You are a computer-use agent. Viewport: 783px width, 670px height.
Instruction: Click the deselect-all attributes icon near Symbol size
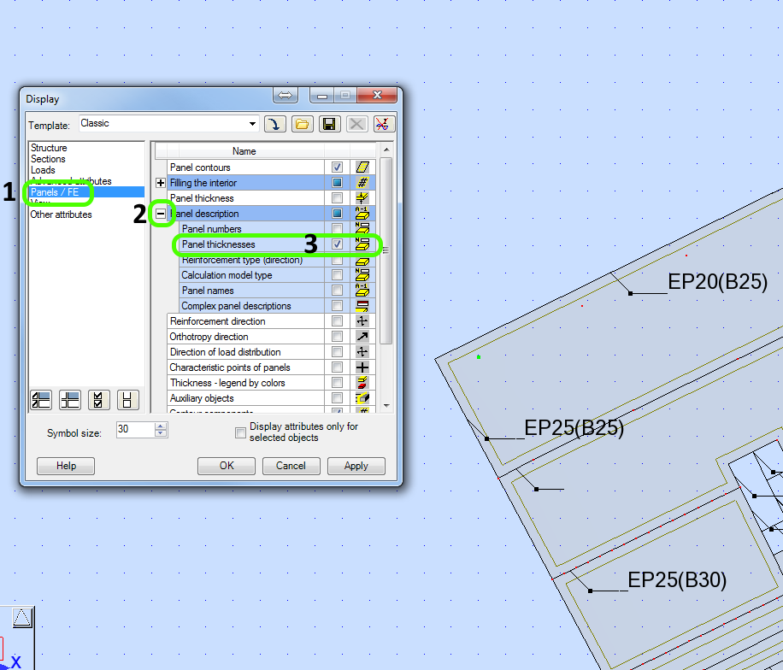[128, 399]
